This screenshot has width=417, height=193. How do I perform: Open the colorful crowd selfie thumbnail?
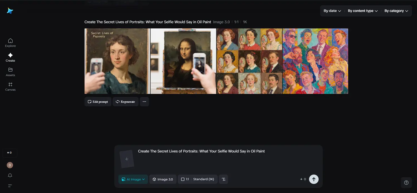tap(315, 61)
